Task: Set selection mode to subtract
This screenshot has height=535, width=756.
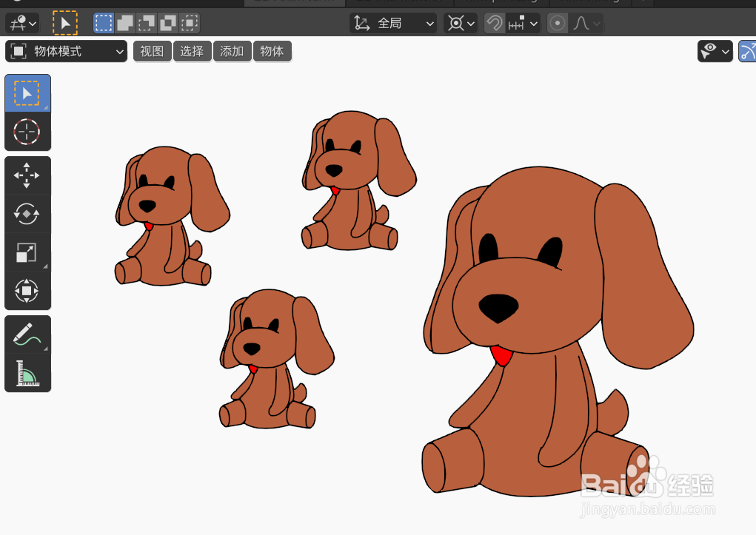Action: click(x=146, y=23)
